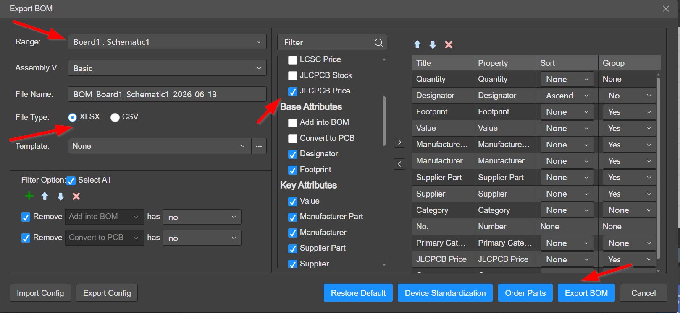Click the Export BOM button
The width and height of the screenshot is (680, 313).
[x=586, y=293]
